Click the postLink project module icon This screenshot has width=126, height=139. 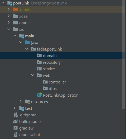[10, 3]
